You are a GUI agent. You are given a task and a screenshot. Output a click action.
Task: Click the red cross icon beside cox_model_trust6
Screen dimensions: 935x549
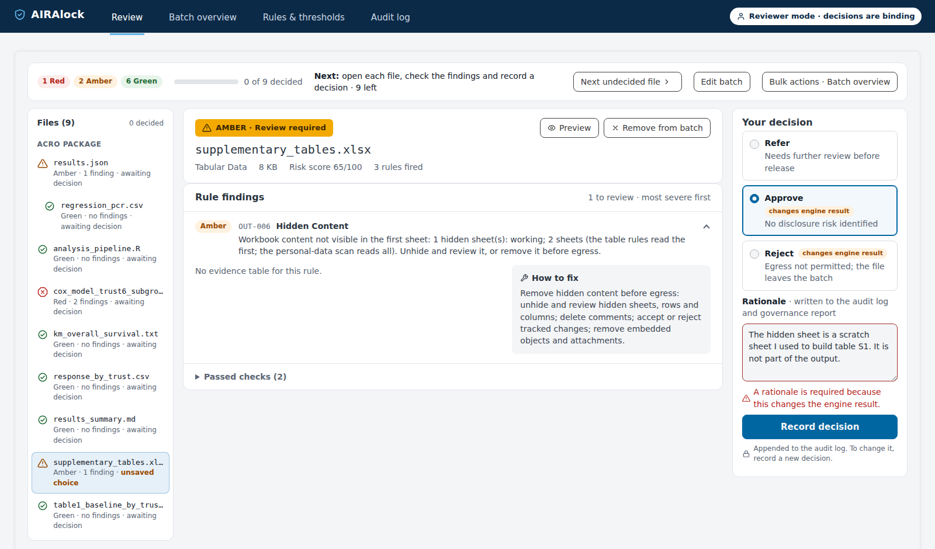point(43,292)
